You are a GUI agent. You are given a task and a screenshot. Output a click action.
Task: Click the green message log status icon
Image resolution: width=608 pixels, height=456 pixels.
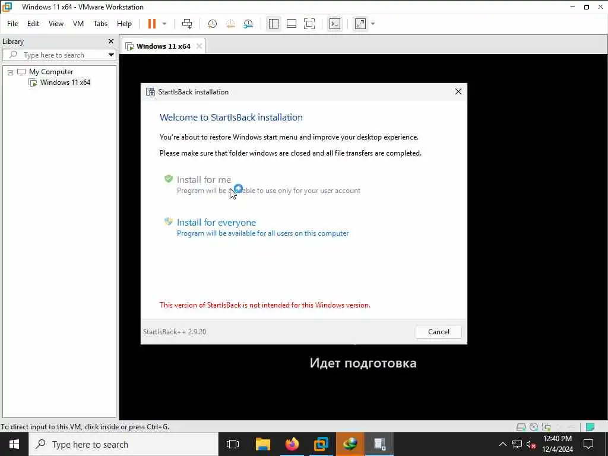(590, 427)
